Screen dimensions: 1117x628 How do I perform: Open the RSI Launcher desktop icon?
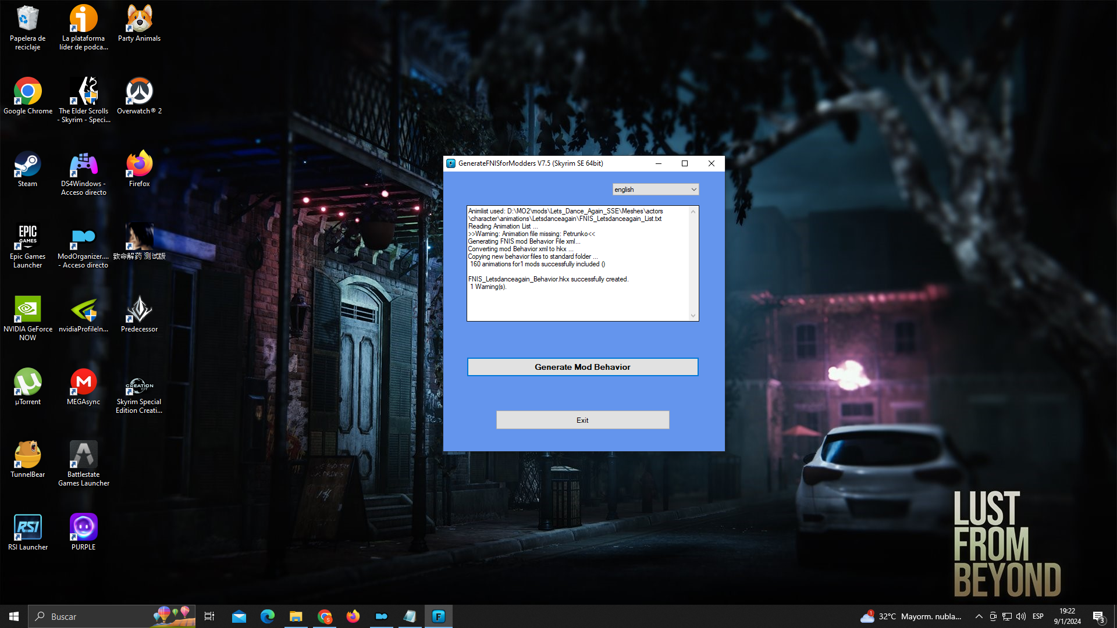(x=27, y=532)
